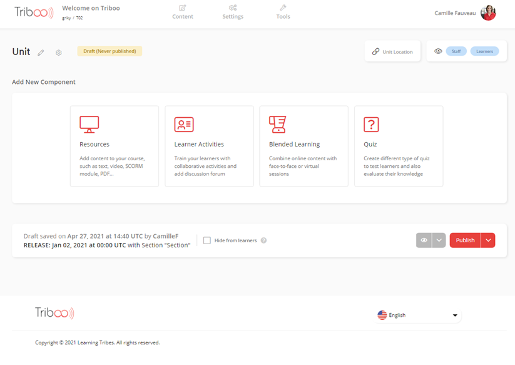Enable the Hide from learners checkbox
The height and width of the screenshot is (365, 515).
tap(207, 240)
